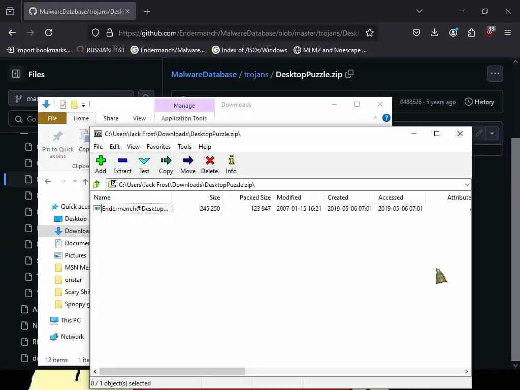The height and width of the screenshot is (390, 520).
Task: Click the Explorer Help question mark icon
Action: tap(386, 118)
